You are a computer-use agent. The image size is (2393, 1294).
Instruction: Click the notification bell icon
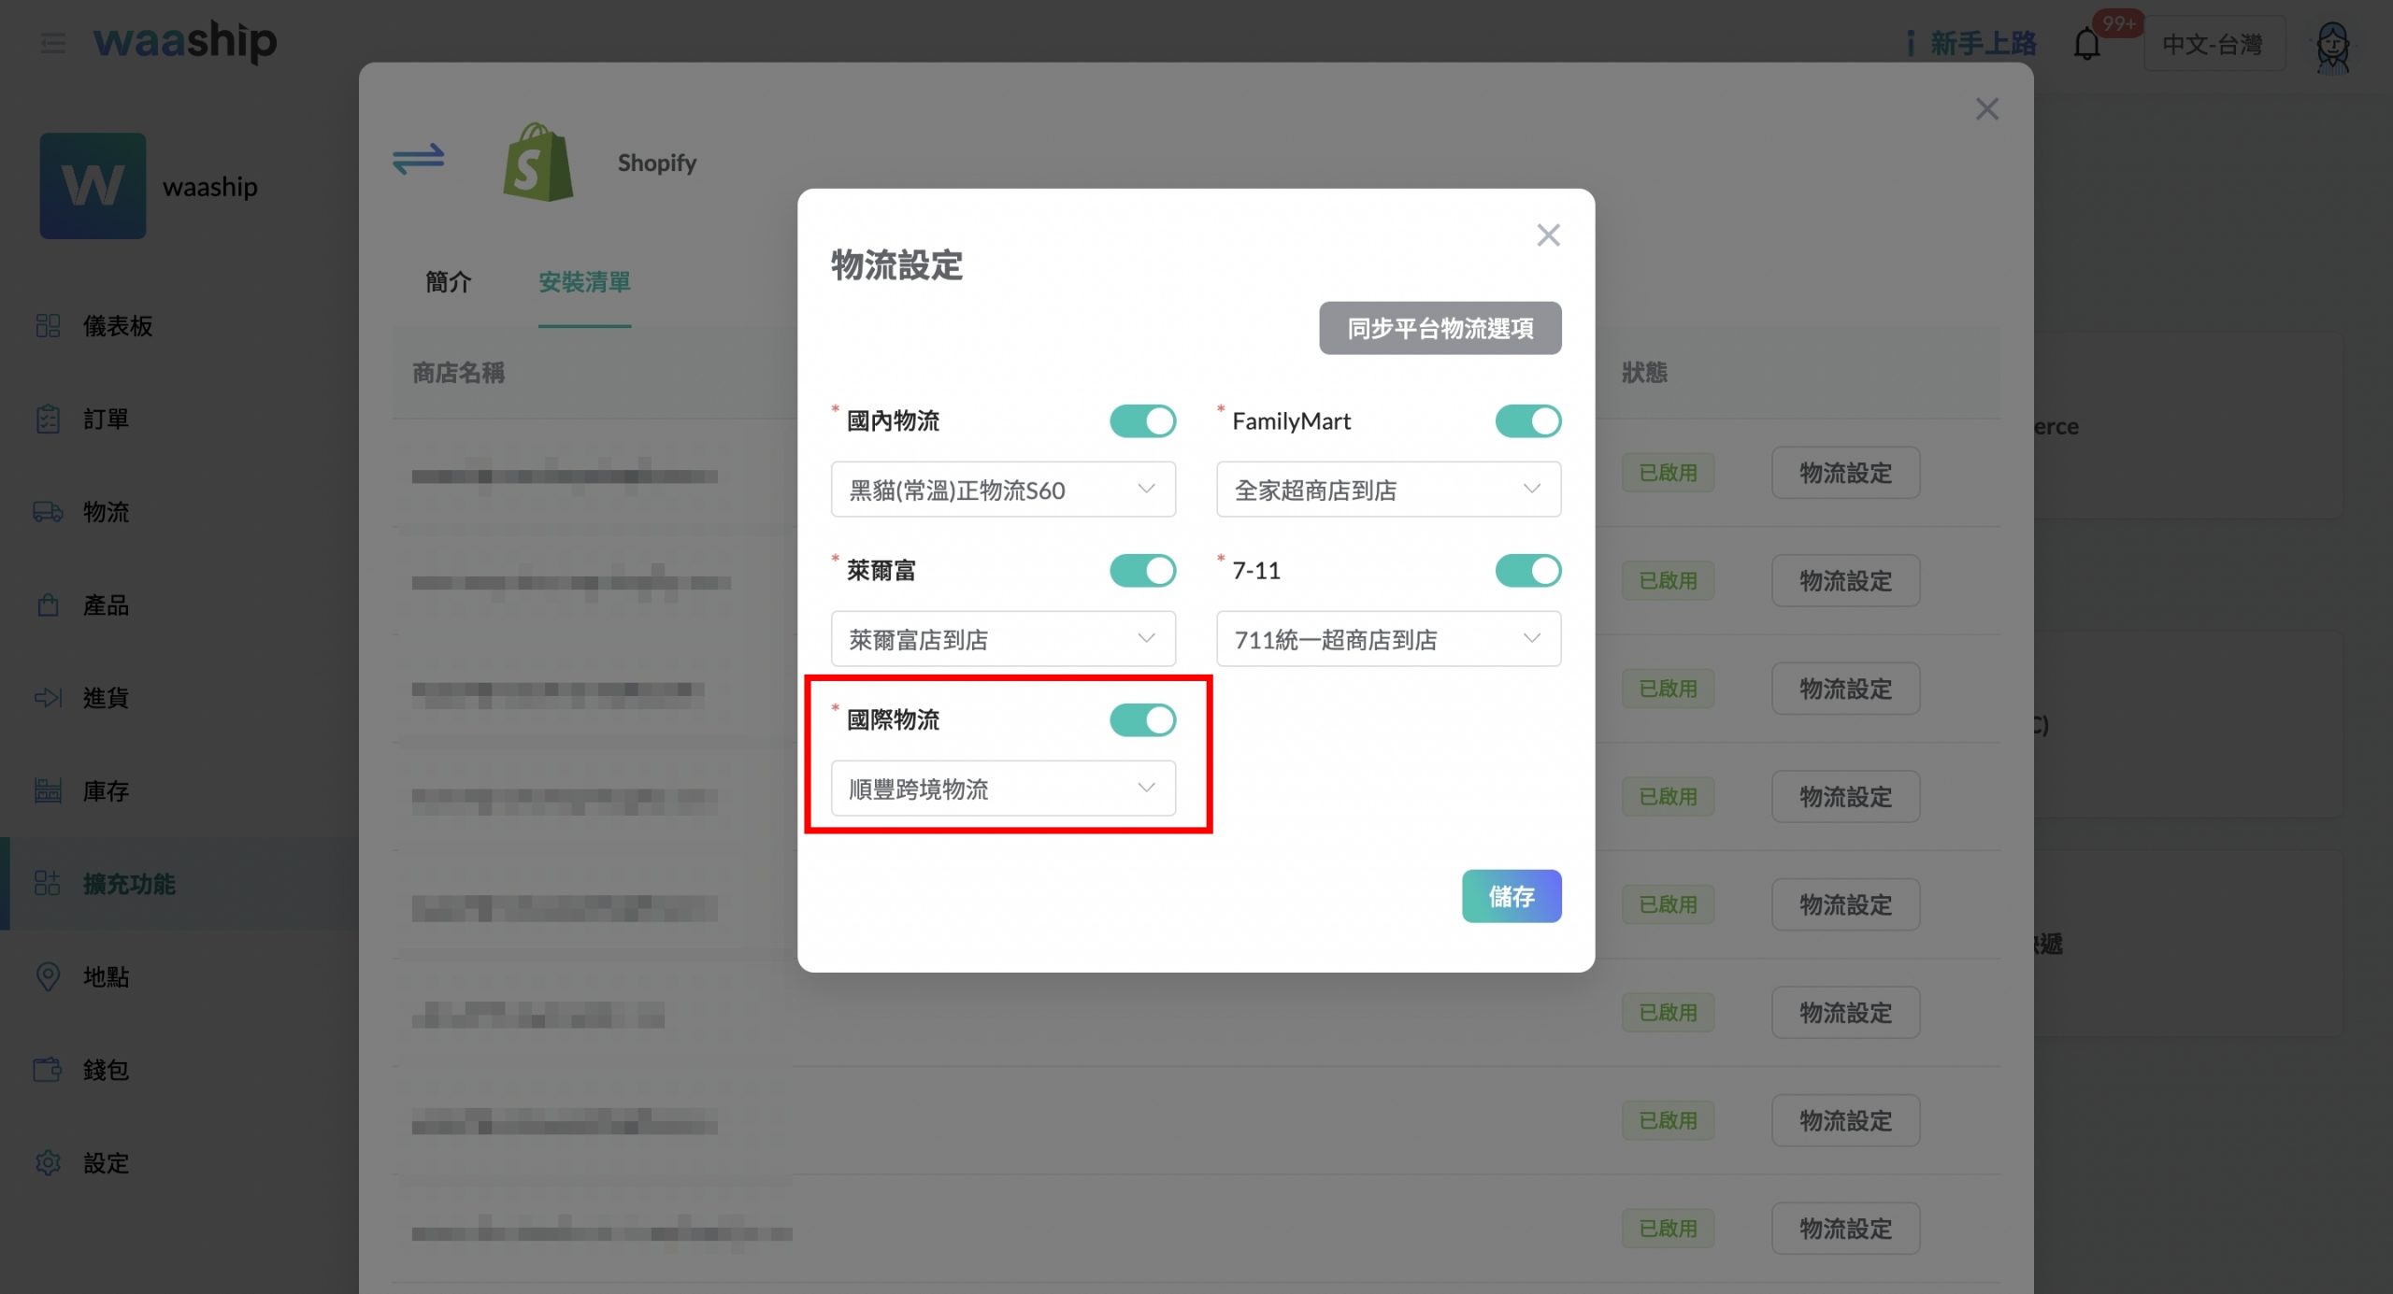[x=2086, y=44]
